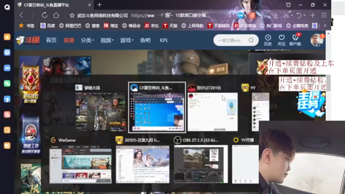Open 企鹅电竞 bookmark

[x=297, y=26]
